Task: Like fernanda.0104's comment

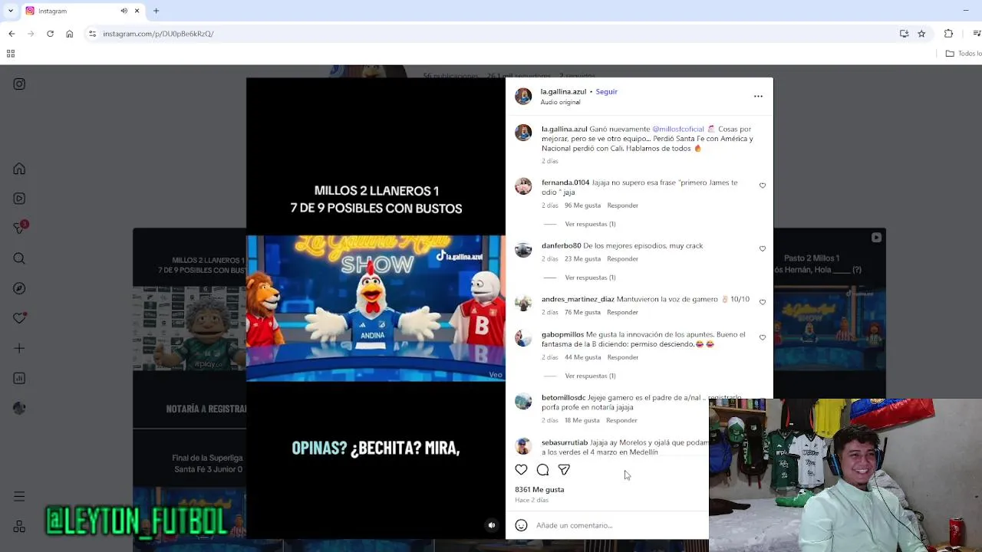Action: (762, 186)
